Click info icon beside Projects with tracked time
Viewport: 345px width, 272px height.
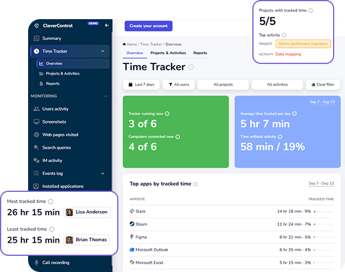click(x=311, y=11)
